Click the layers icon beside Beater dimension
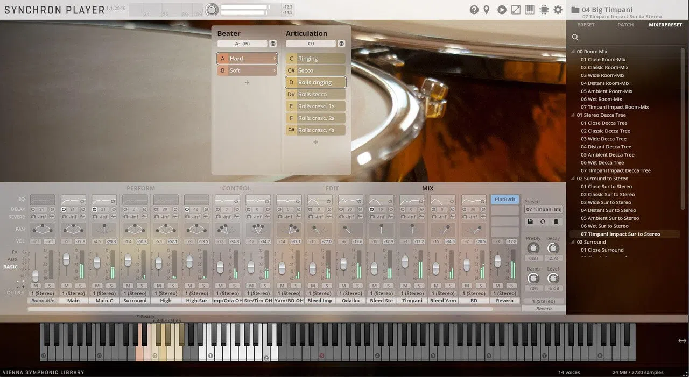This screenshot has height=377, width=689. click(x=273, y=44)
